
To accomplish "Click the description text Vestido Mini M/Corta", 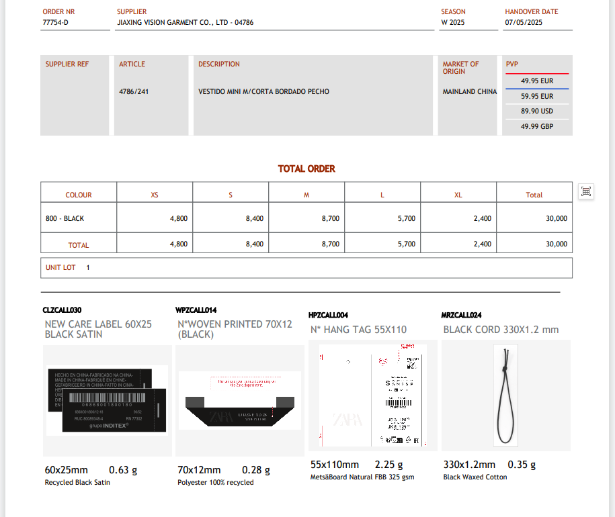I will point(263,92).
